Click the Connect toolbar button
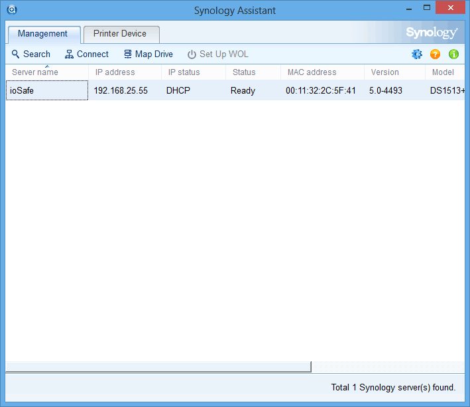 pos(87,54)
